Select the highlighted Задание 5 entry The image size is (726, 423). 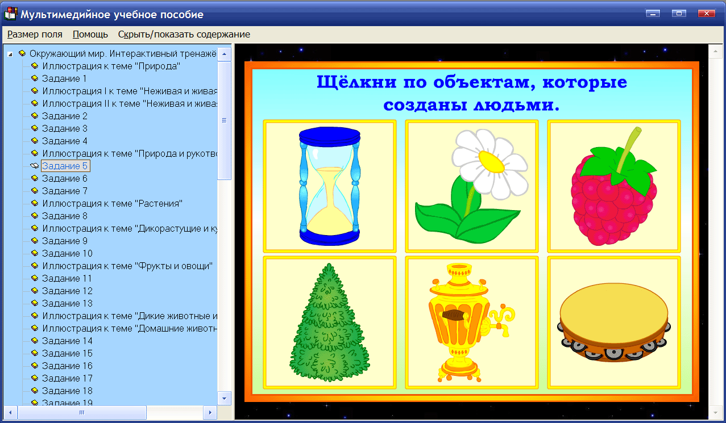65,166
